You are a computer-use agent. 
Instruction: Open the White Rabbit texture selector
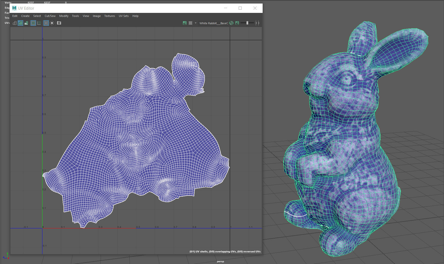tap(213, 23)
